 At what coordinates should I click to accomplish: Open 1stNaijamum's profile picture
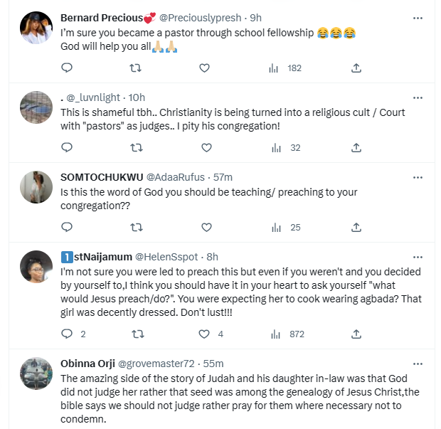click(x=34, y=266)
